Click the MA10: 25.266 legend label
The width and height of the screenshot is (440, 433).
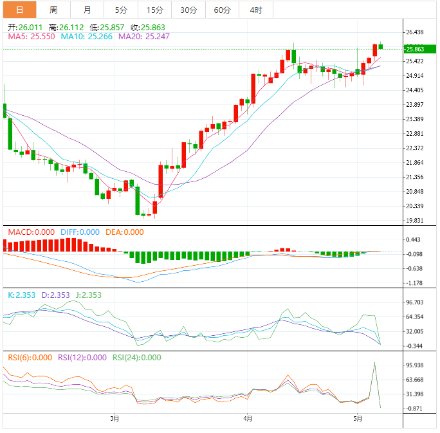click(90, 37)
